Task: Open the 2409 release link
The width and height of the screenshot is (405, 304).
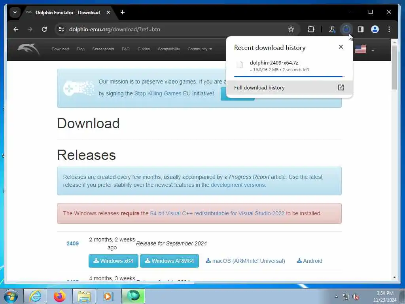Action: coord(73,243)
